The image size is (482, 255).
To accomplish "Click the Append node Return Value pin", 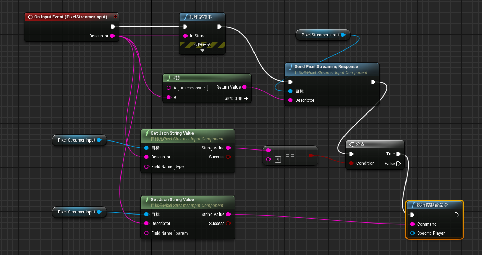I will point(244,87).
